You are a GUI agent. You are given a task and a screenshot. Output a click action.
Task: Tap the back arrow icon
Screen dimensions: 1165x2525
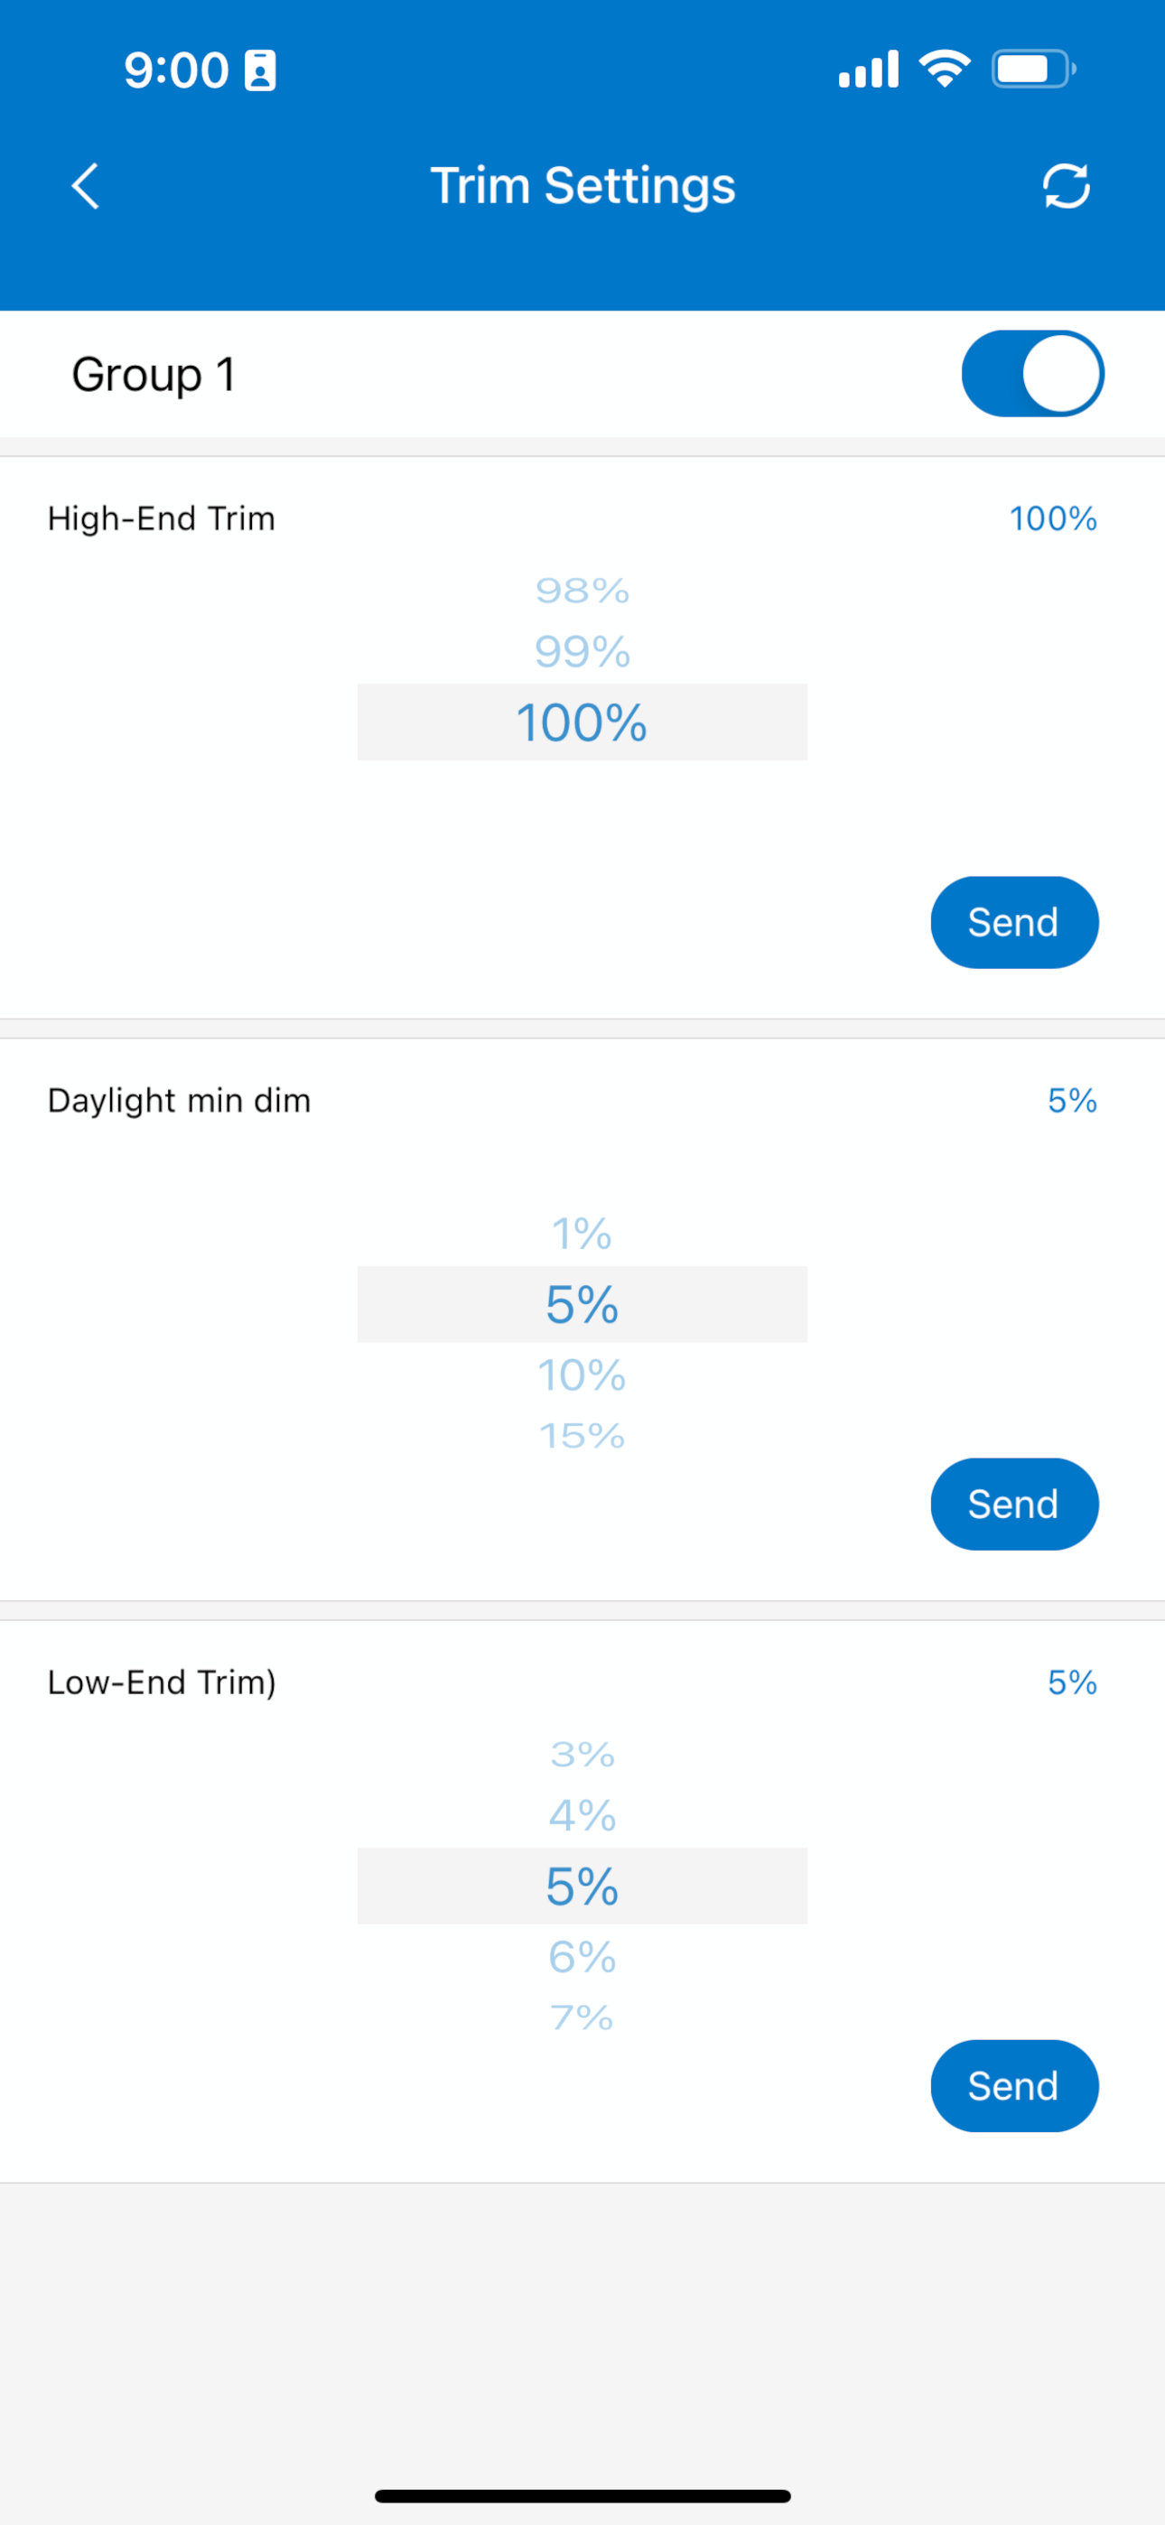click(x=87, y=186)
